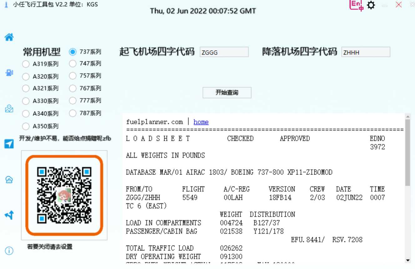Open the map pin sidebar icon
Image resolution: width=415 pixels, height=269 pixels.
pos(9,109)
